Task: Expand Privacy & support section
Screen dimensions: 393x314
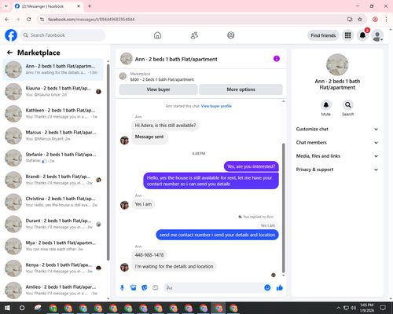Action: click(337, 170)
